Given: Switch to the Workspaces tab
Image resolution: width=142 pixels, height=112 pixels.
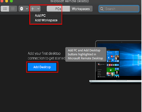Looking at the screenshot, I should click(x=81, y=9).
